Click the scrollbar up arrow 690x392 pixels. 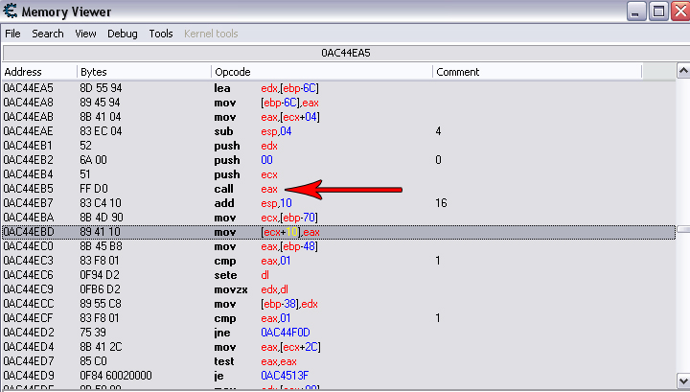click(682, 72)
